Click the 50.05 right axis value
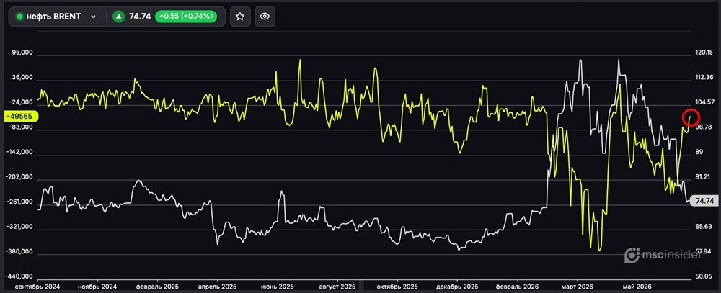This screenshot has width=721, height=293. point(704,276)
